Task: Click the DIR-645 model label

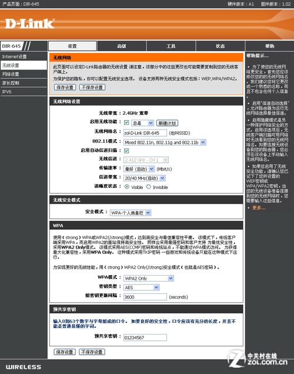Action: [x=11, y=46]
